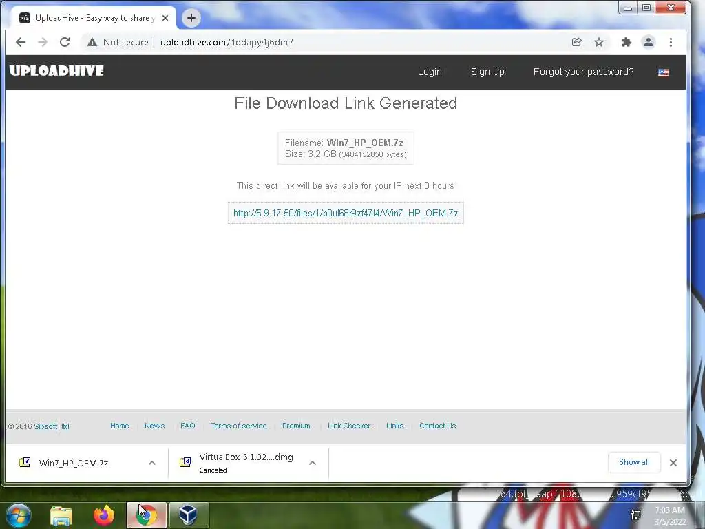
Task: Open the Sign Up page
Action: coord(487,72)
